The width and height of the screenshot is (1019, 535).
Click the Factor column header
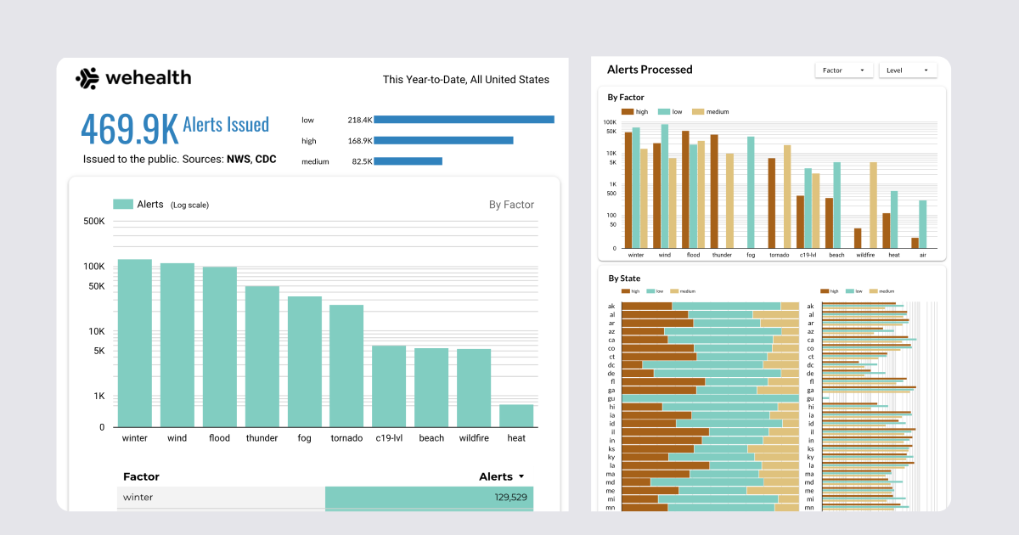click(141, 477)
